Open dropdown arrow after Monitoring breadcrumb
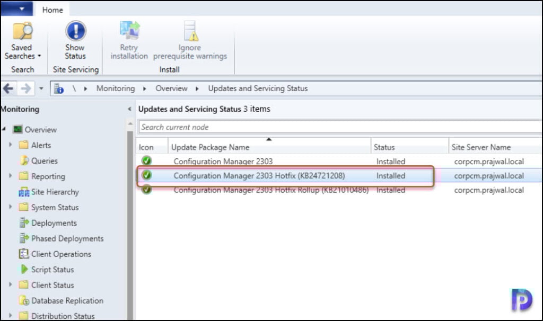Viewport: 543px width, 321px height. 145,89
